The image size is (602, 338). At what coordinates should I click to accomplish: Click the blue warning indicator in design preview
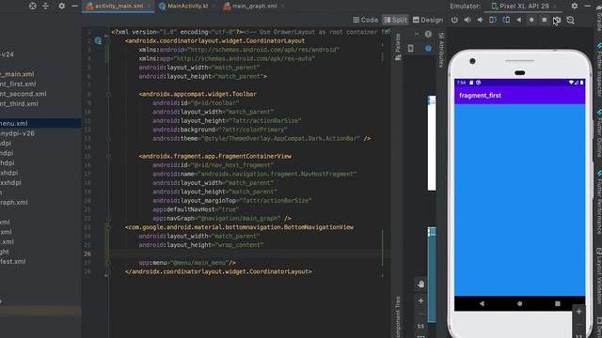429,48
